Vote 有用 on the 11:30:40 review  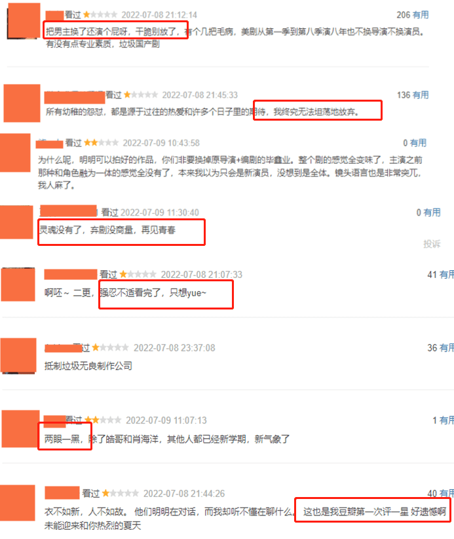[x=432, y=212]
